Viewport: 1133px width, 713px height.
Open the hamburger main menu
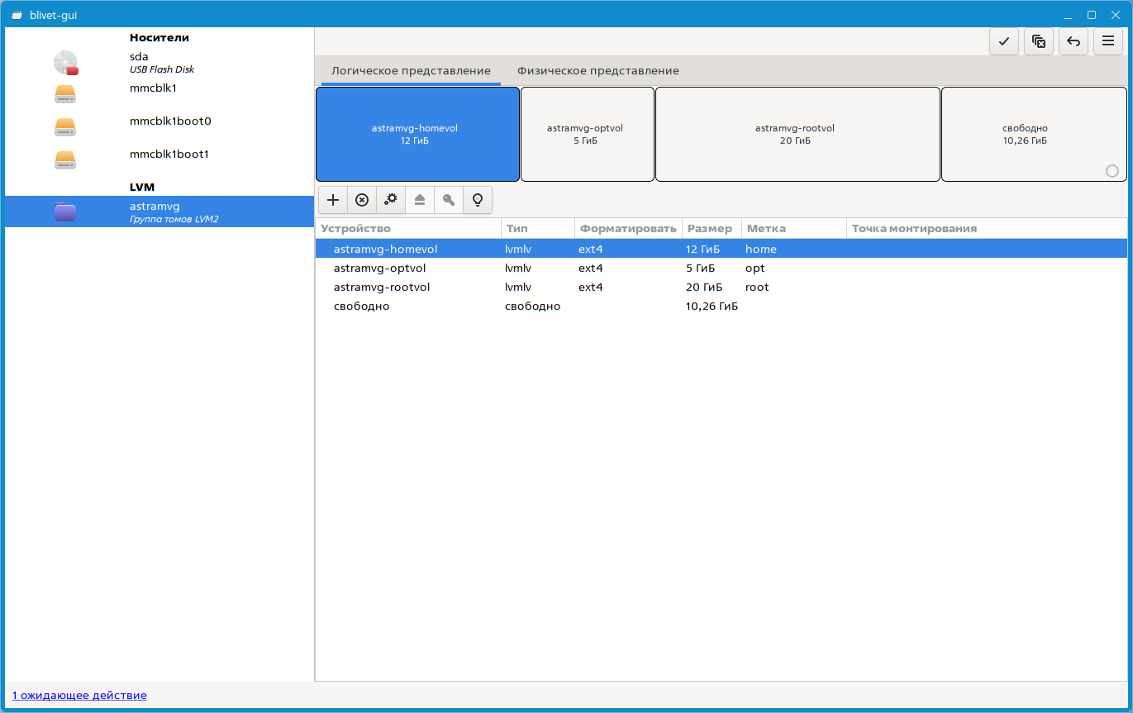click(x=1108, y=41)
